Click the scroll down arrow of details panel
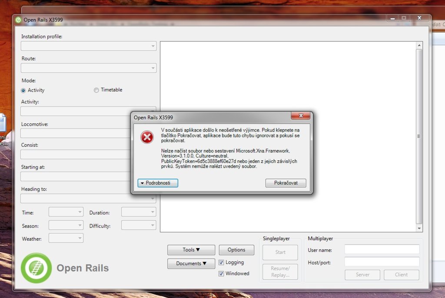 coord(419,228)
